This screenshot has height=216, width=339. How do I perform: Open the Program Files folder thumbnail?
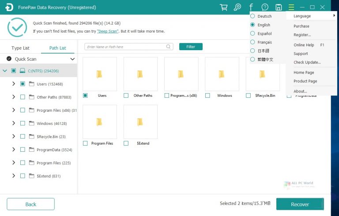(100, 122)
